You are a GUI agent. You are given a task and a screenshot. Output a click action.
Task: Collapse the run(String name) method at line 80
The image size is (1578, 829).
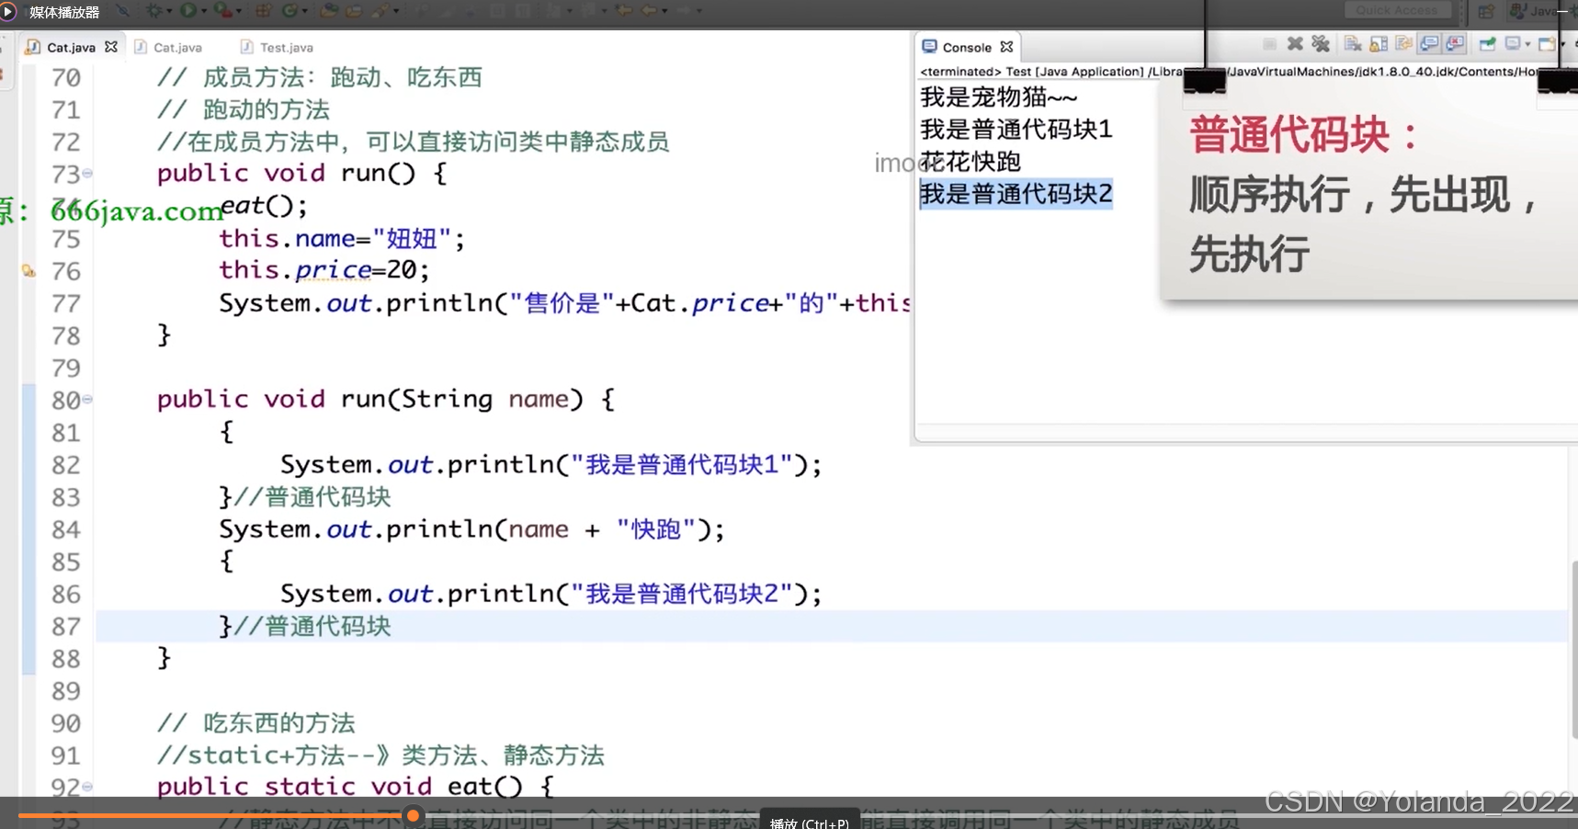pos(87,399)
